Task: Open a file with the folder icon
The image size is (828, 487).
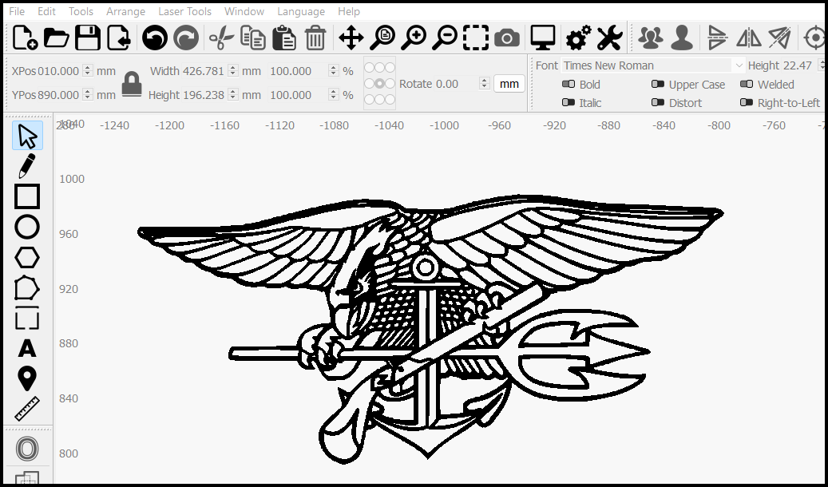Action: pos(56,38)
